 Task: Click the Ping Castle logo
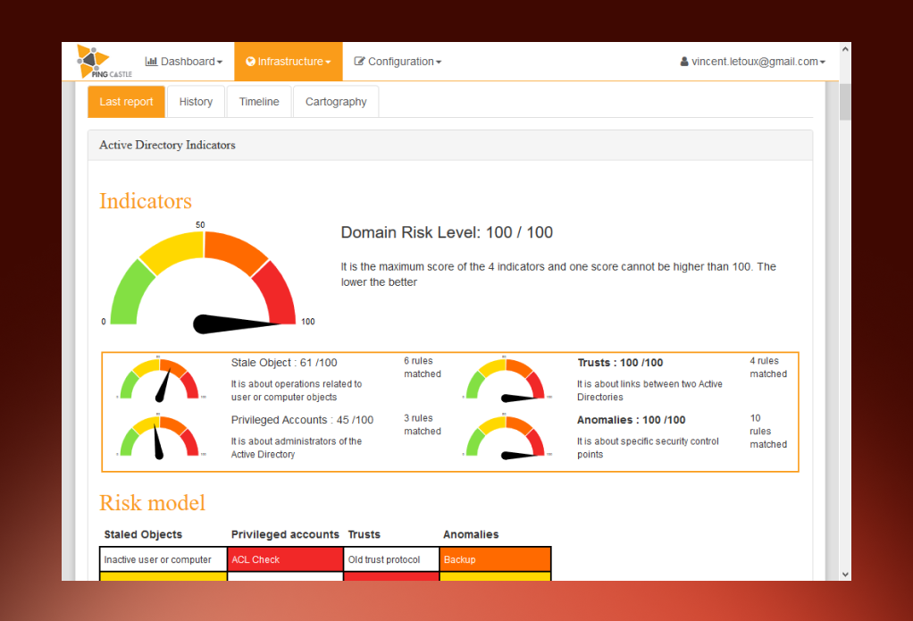point(105,61)
